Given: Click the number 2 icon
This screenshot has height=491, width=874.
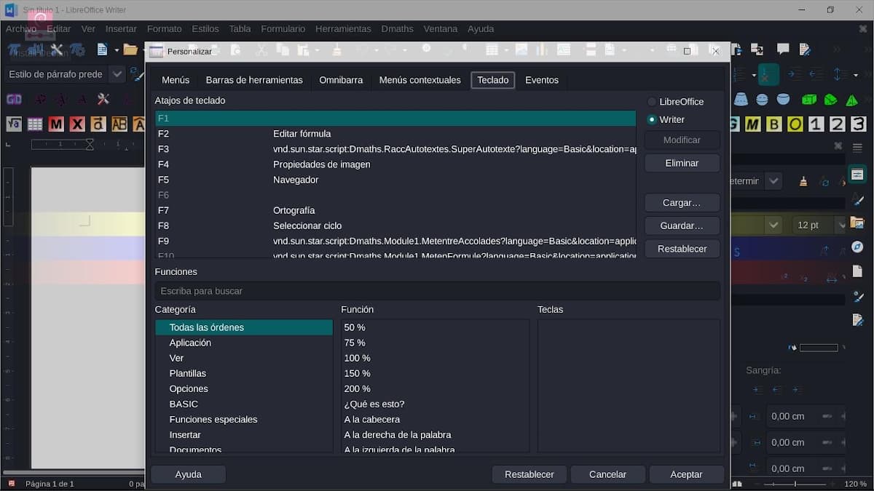Looking at the screenshot, I should pyautogui.click(x=837, y=124).
